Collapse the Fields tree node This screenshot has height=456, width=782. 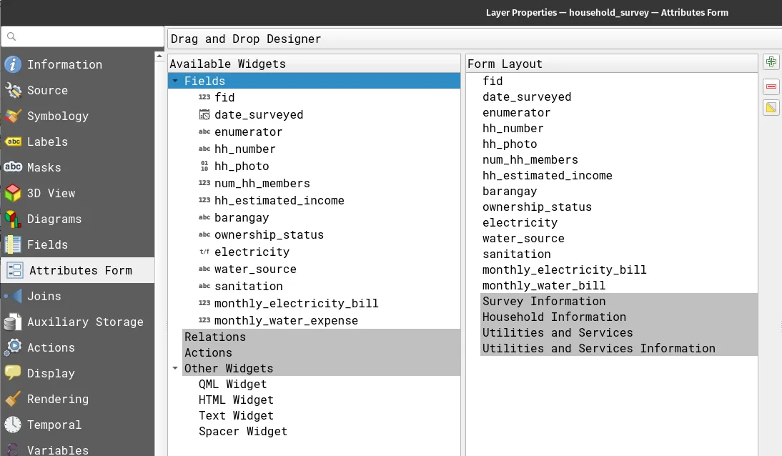175,81
